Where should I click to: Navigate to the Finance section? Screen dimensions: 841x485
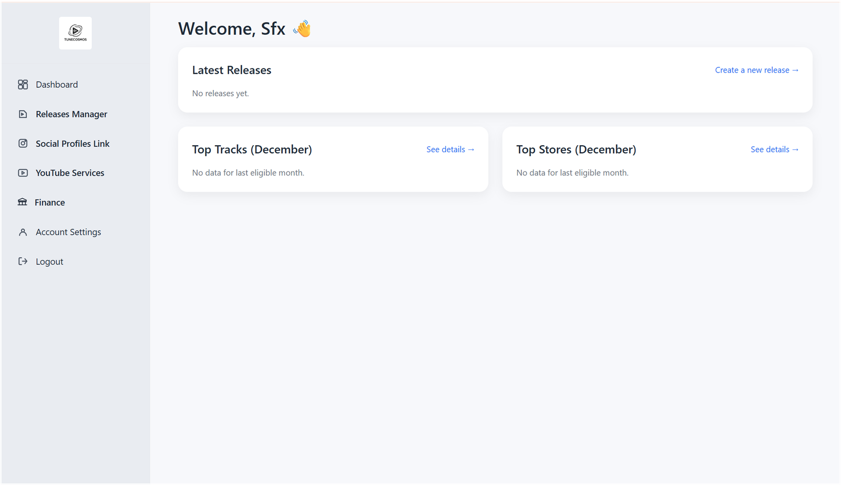(50, 203)
